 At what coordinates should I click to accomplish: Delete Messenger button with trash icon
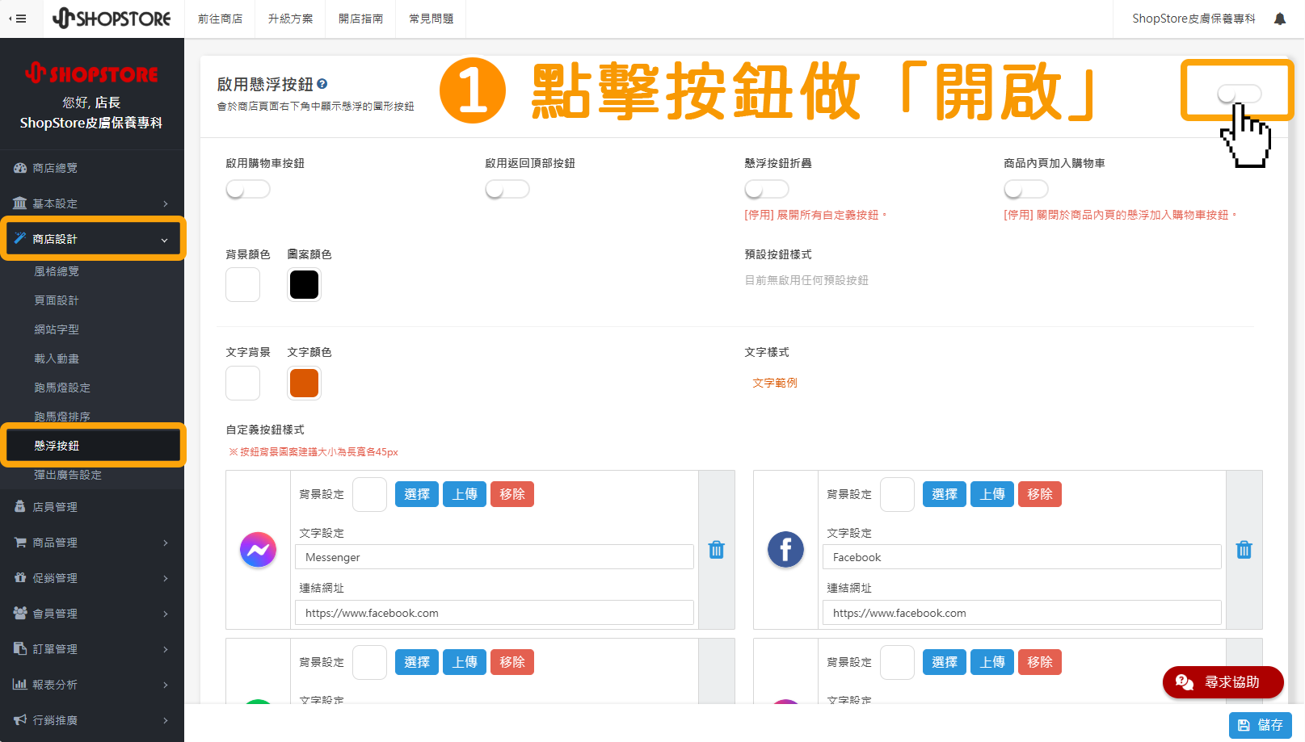click(717, 550)
